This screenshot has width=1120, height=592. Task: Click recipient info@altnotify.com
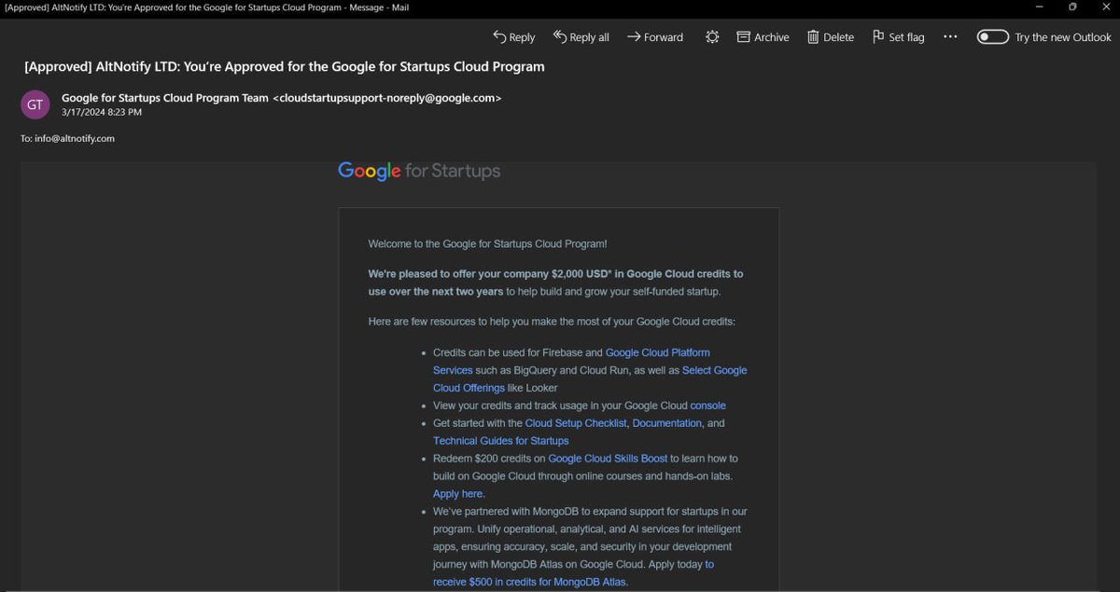pos(75,138)
